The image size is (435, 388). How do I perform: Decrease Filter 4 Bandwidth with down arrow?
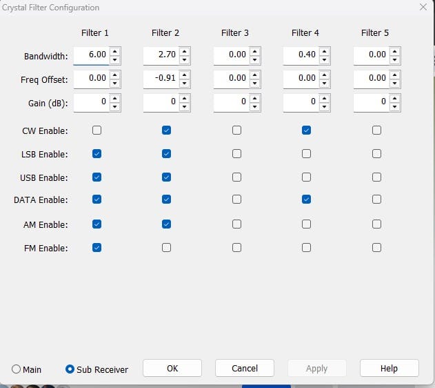[x=324, y=60]
